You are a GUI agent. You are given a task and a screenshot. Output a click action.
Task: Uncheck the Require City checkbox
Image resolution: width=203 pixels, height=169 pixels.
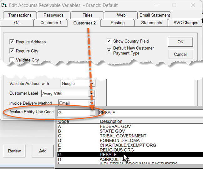[x=12, y=51]
